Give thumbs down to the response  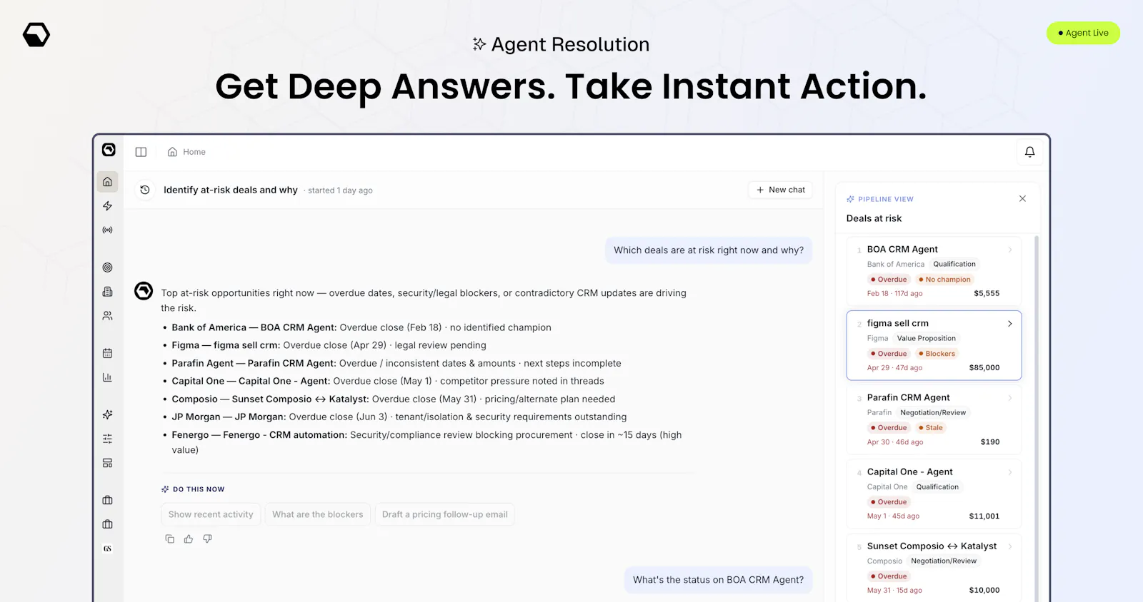click(x=207, y=539)
